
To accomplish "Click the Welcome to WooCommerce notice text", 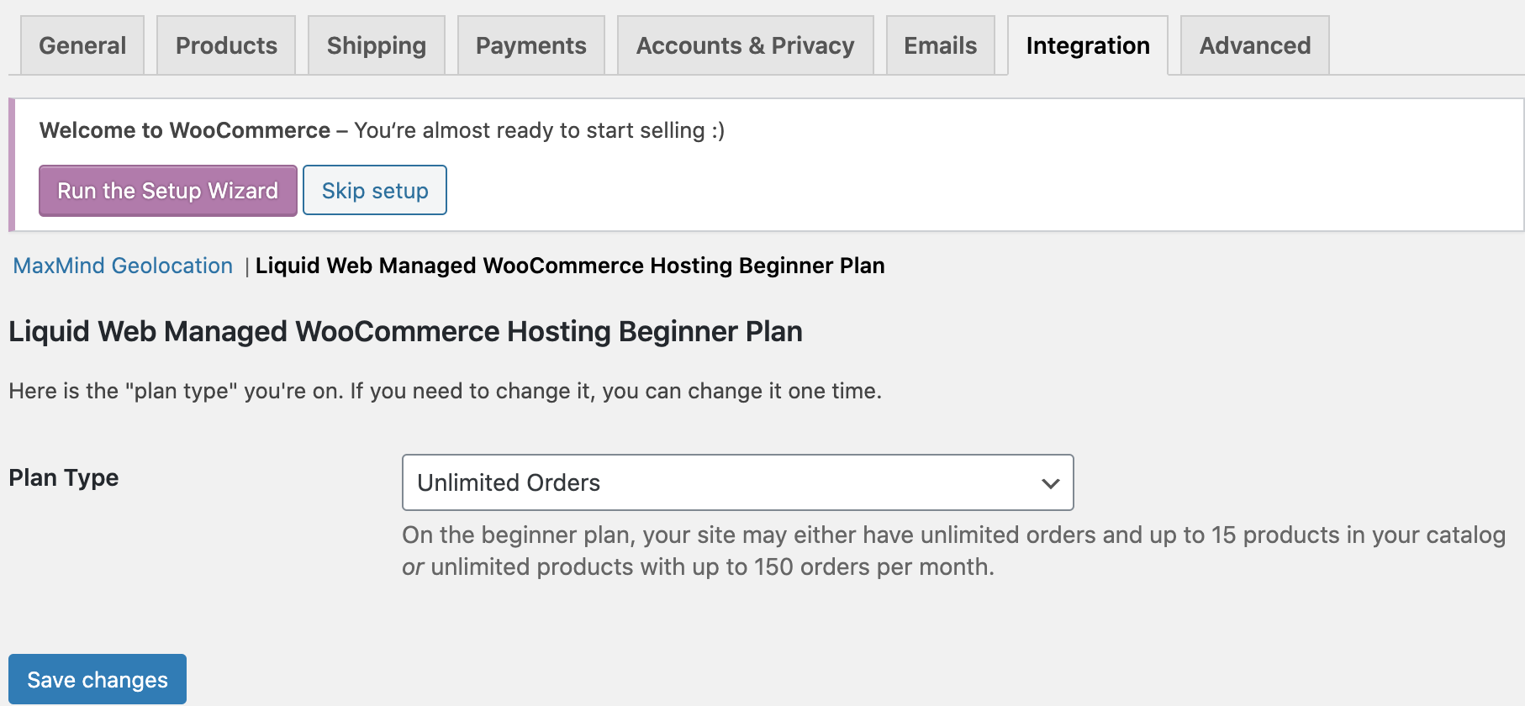I will (x=382, y=130).
